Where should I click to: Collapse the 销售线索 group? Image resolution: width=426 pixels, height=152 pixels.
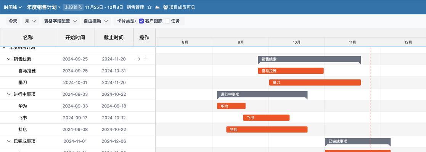[9, 59]
